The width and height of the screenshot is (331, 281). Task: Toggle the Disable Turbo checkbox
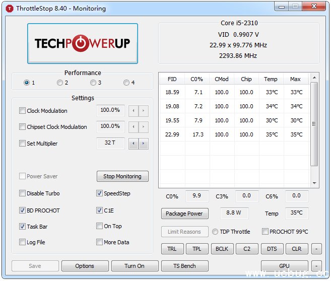(x=22, y=193)
